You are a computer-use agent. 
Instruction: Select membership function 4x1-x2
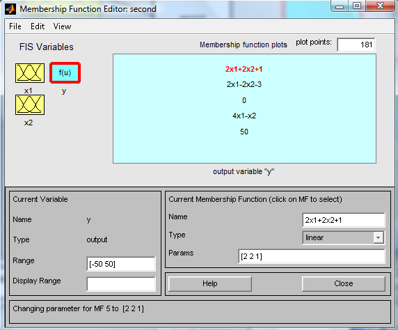click(x=244, y=116)
